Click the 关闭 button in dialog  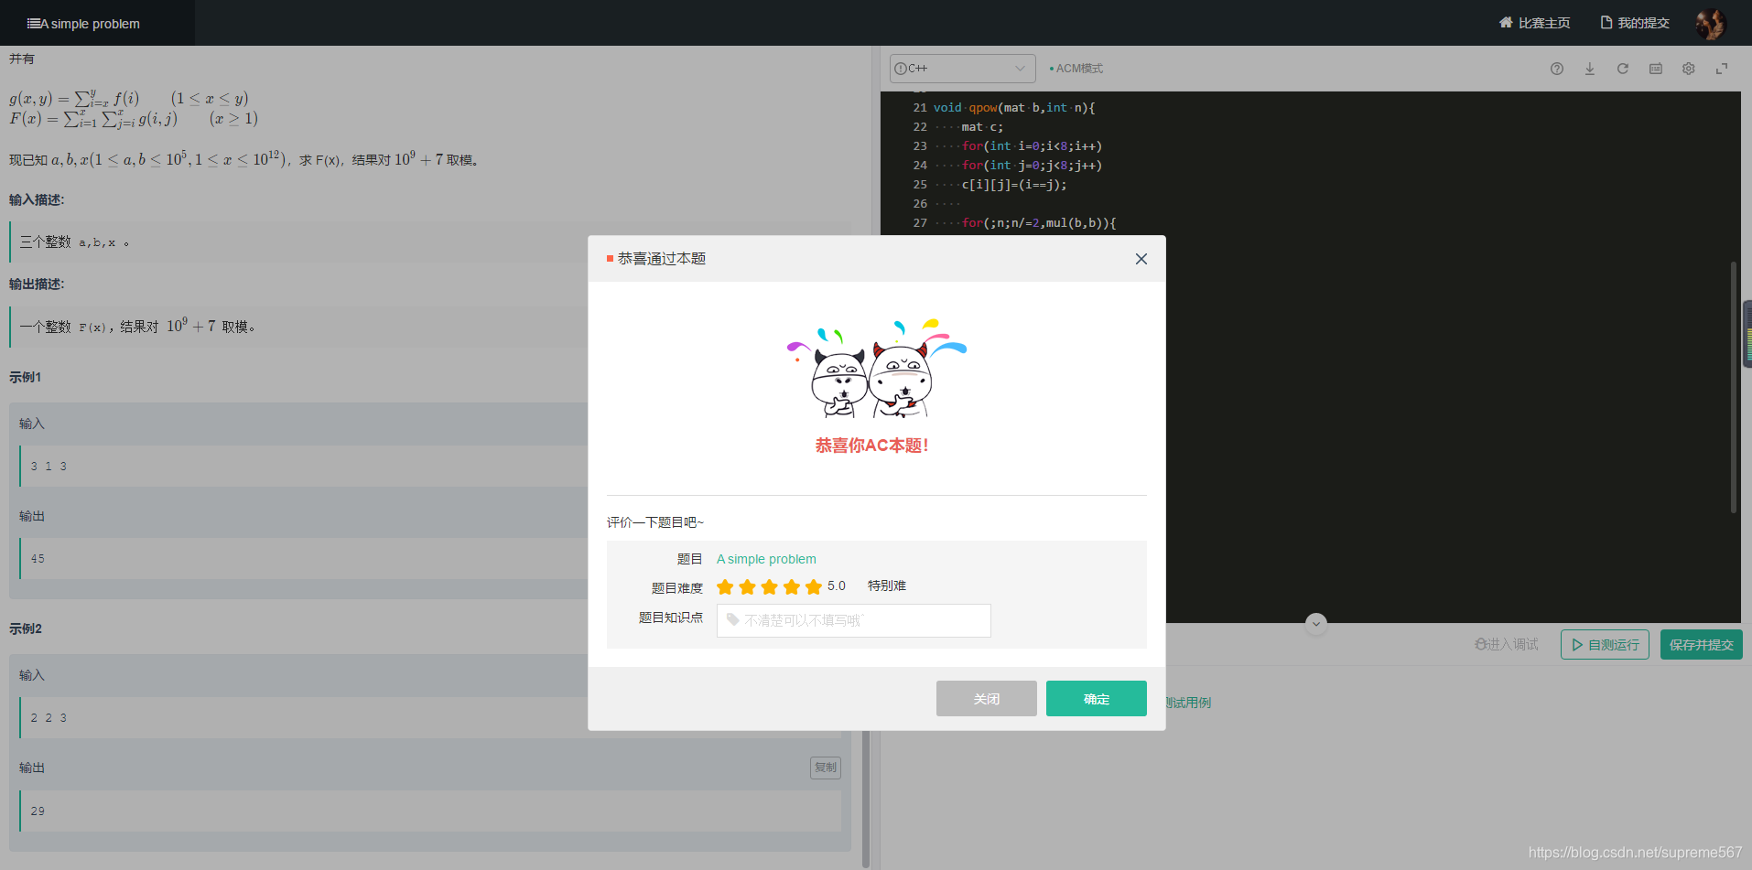tap(987, 699)
